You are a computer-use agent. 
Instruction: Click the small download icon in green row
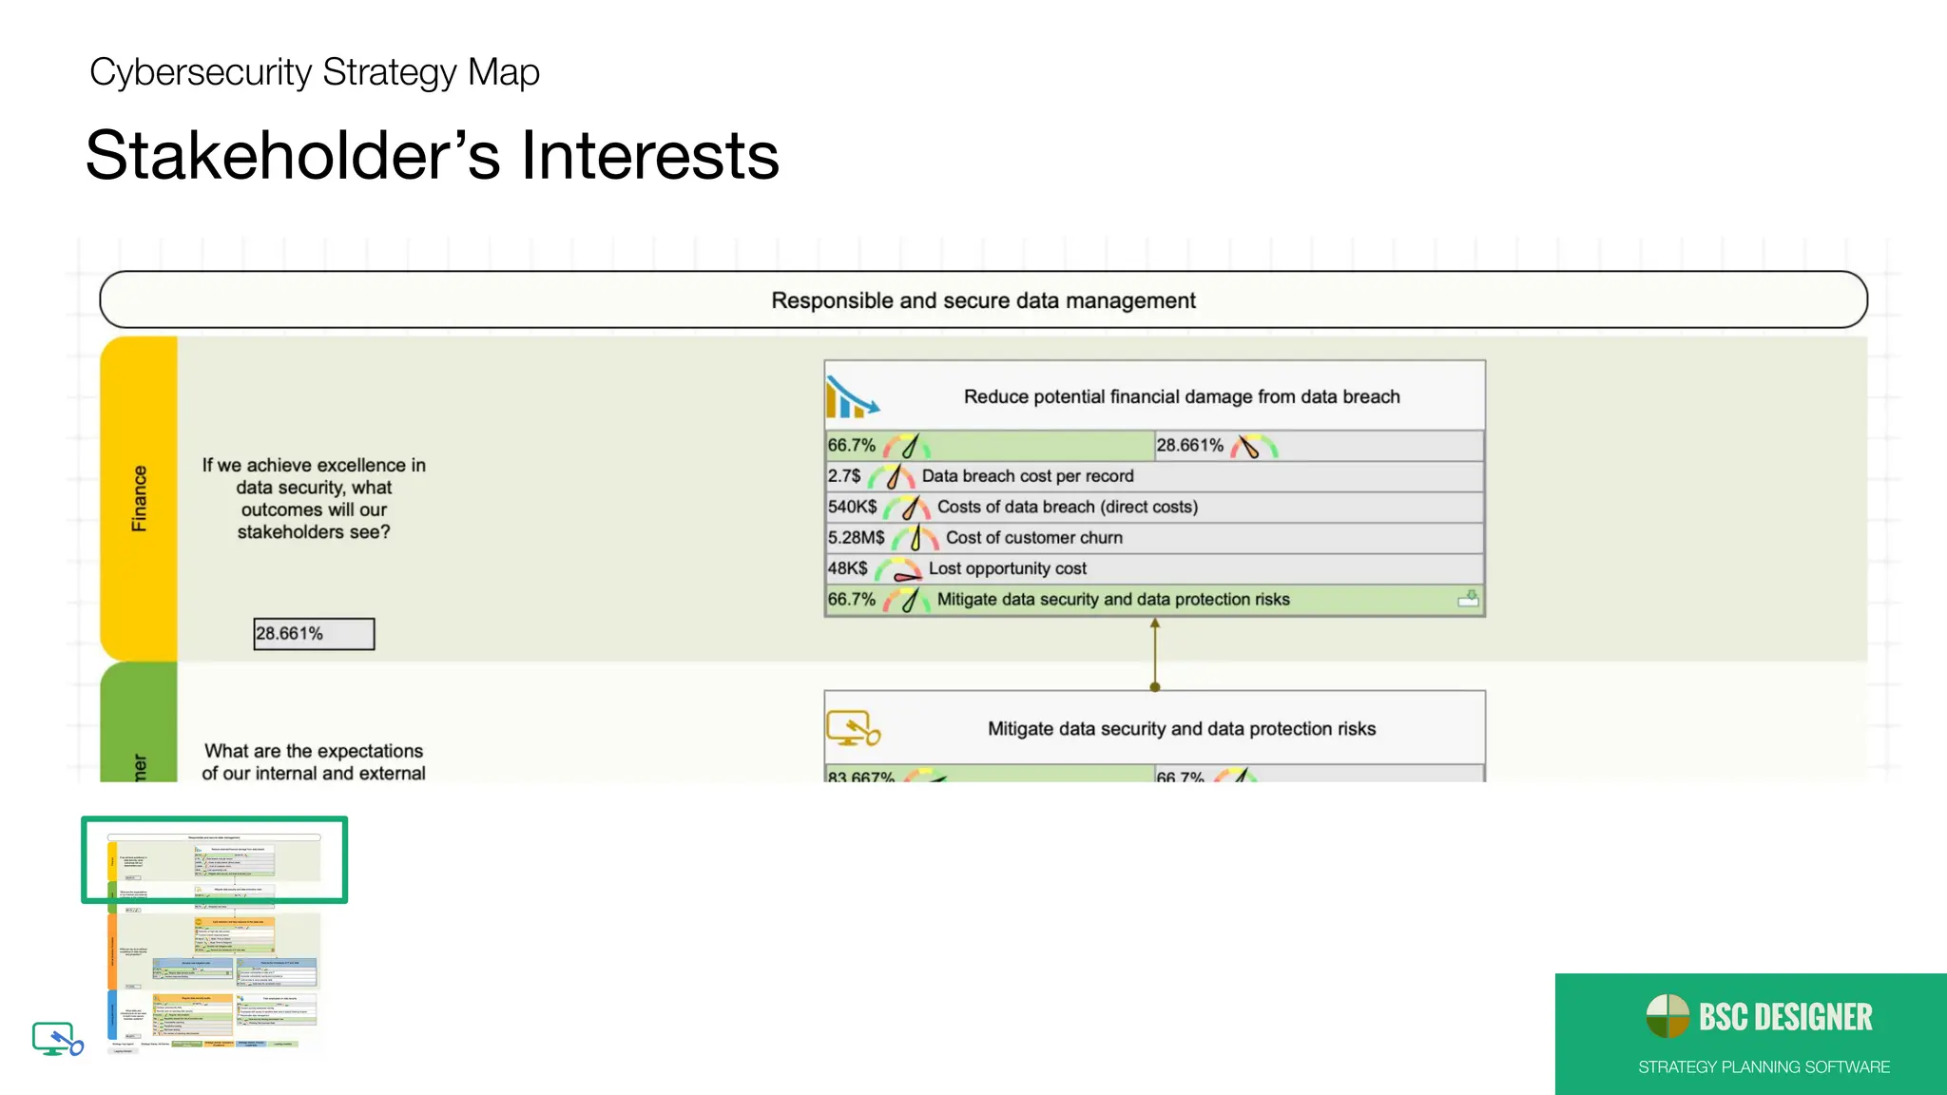[x=1469, y=598]
